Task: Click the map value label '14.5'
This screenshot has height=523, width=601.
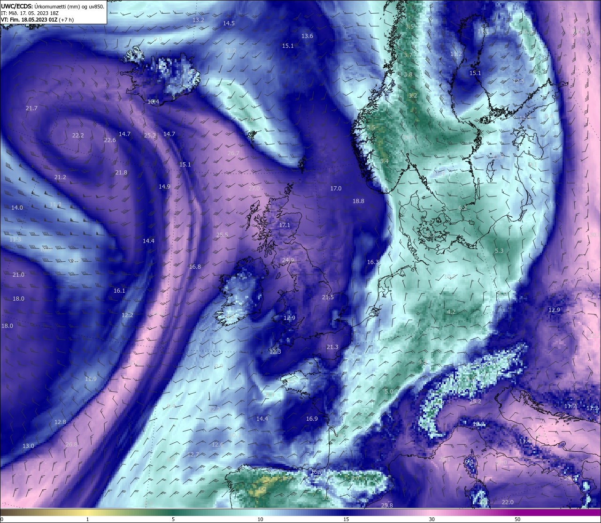Action: pyautogui.click(x=229, y=23)
